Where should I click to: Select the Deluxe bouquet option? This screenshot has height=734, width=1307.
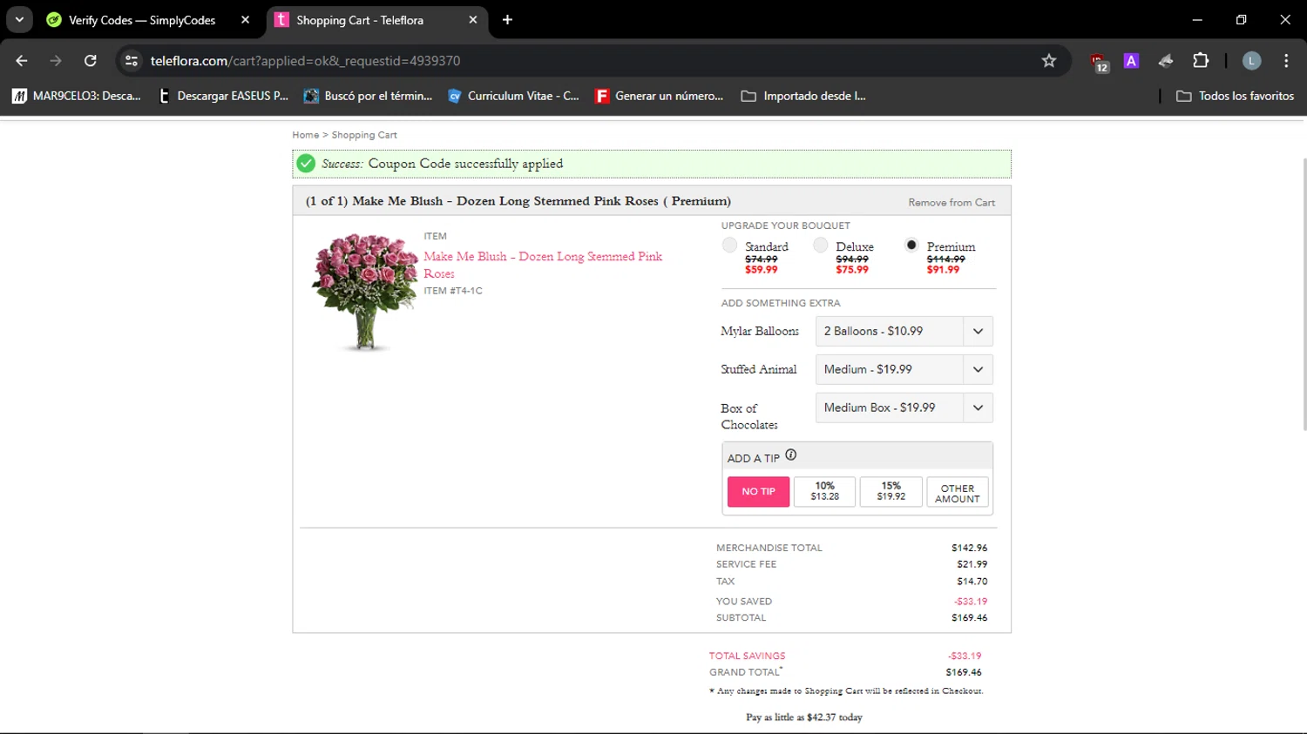point(820,246)
